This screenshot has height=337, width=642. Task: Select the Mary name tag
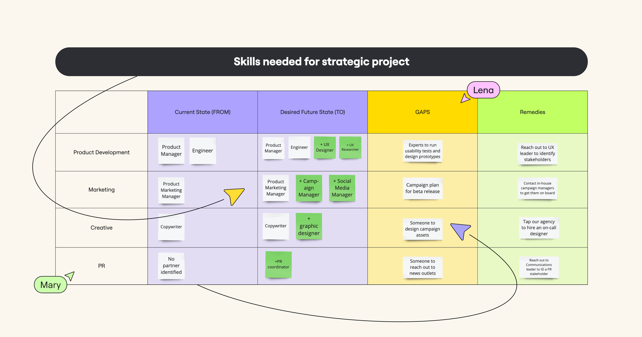pyautogui.click(x=51, y=285)
